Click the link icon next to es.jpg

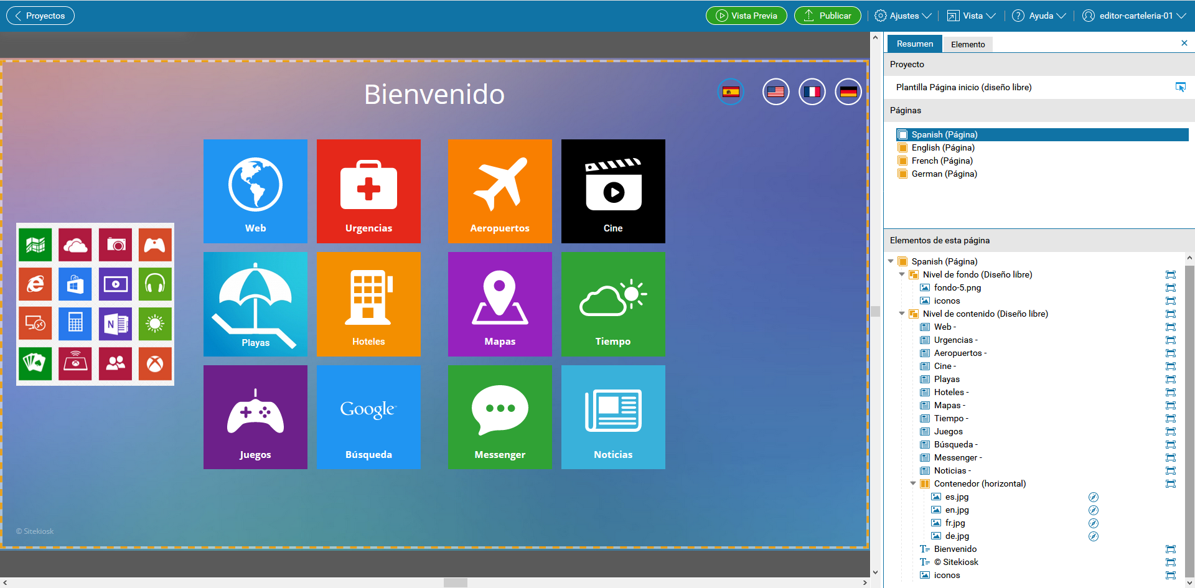(1093, 497)
